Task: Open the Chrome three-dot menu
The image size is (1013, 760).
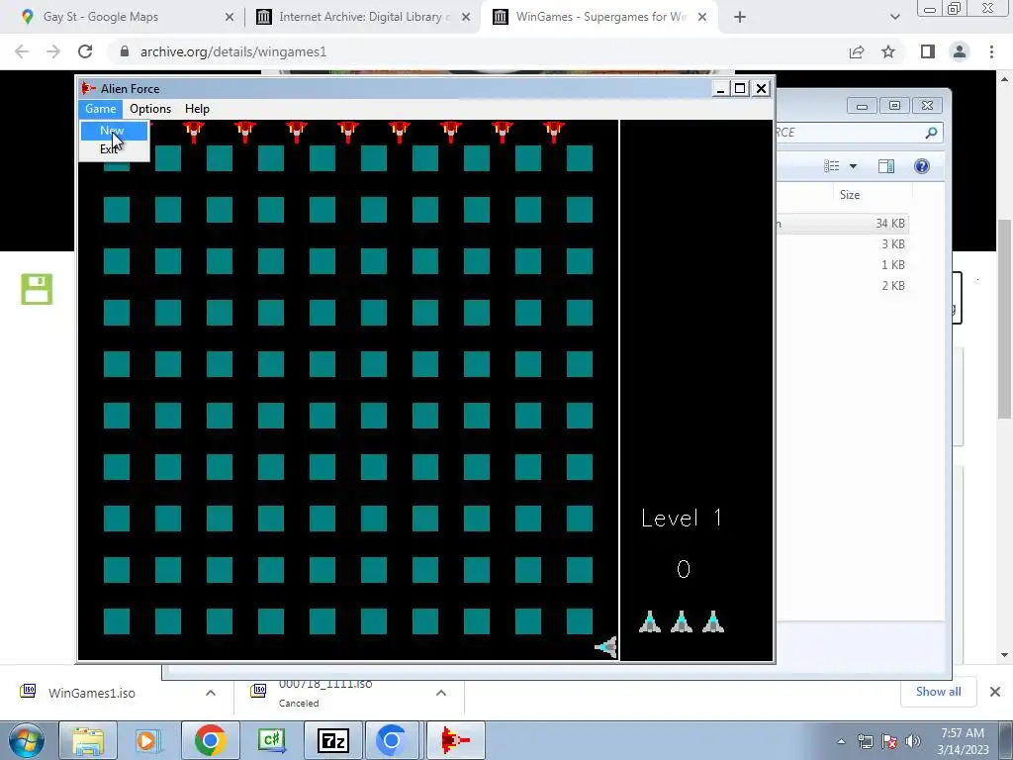Action: click(991, 51)
